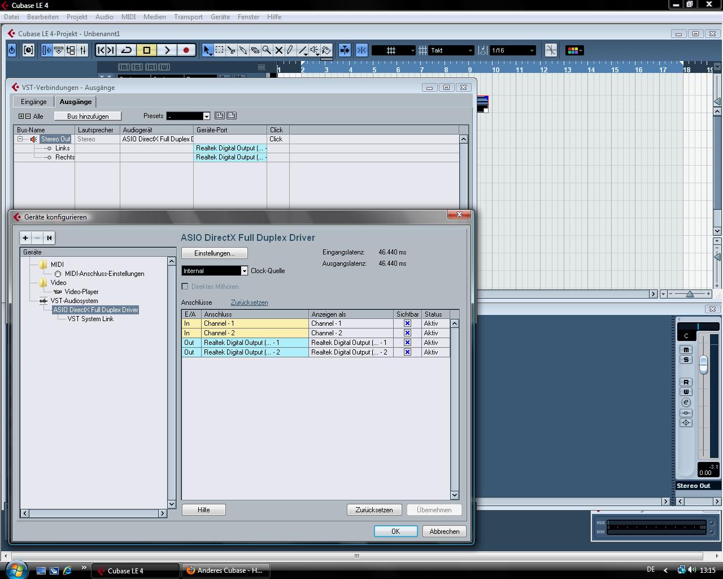The width and height of the screenshot is (723, 579).
Task: Select the Zoom magnifier tool
Action: (267, 50)
